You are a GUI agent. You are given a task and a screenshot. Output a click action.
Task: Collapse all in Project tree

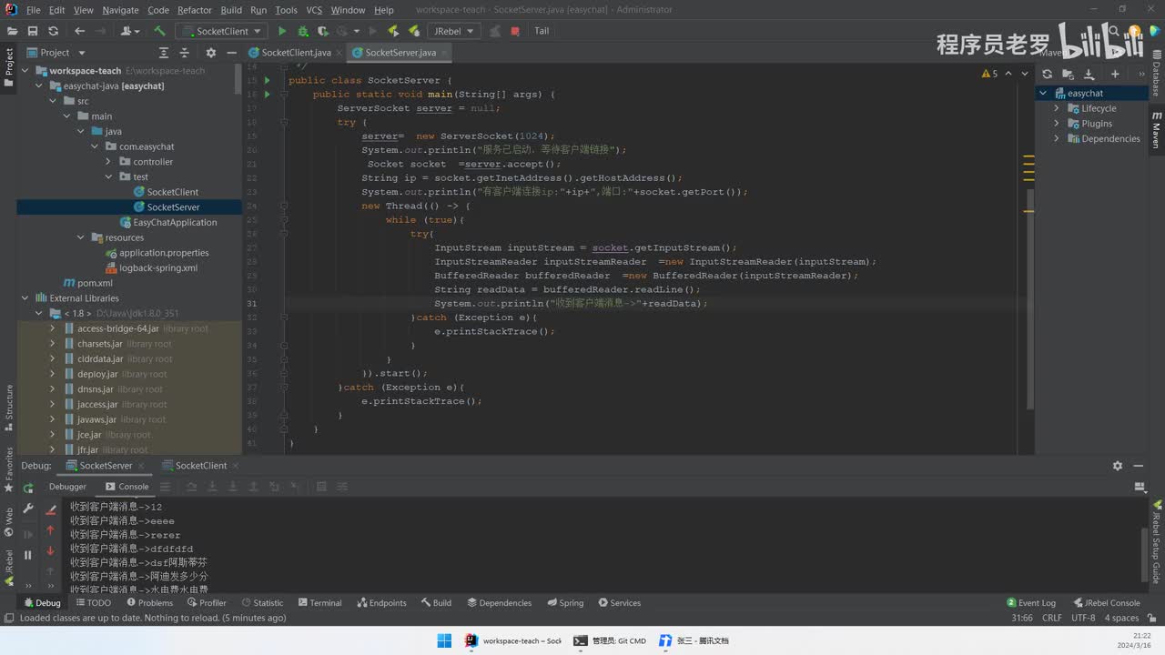185,53
